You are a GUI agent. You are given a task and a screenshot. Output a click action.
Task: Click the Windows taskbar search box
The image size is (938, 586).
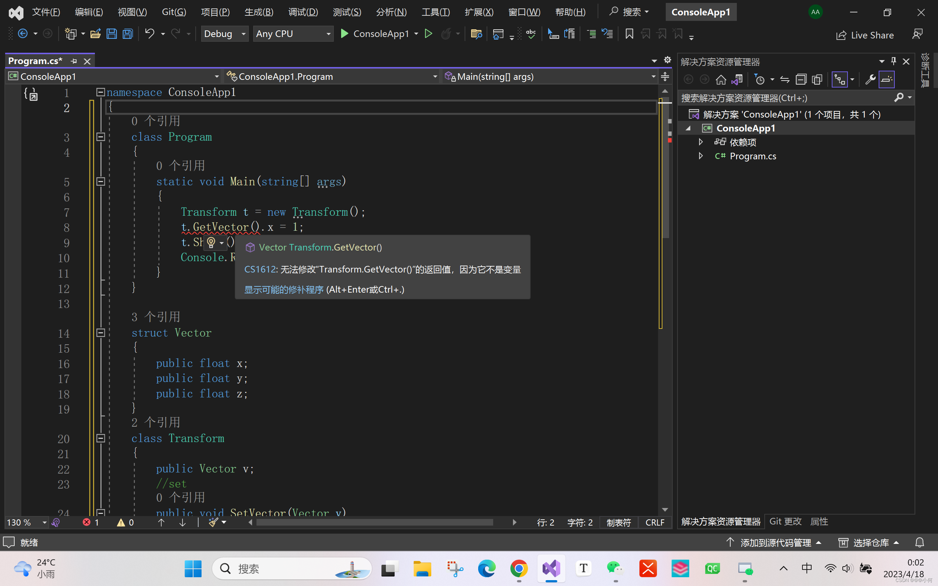click(x=292, y=568)
